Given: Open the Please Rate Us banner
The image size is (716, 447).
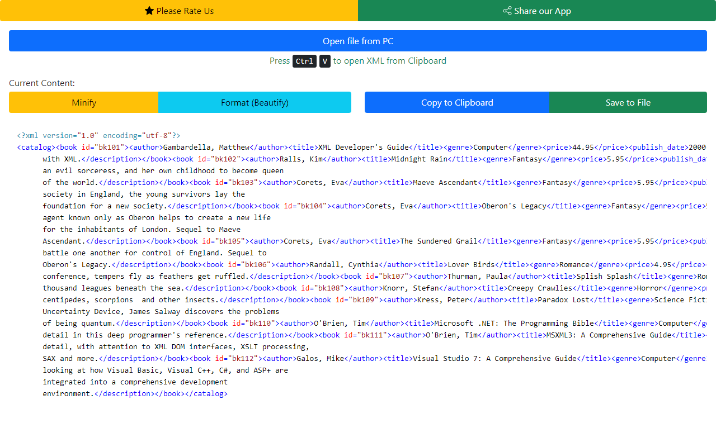Looking at the screenshot, I should (179, 10).
